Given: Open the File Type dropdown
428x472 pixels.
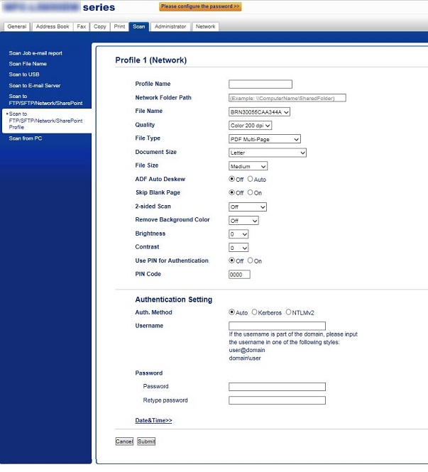Looking at the screenshot, I should tap(264, 139).
